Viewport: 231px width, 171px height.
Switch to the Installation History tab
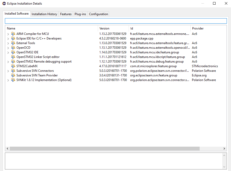click(x=44, y=14)
